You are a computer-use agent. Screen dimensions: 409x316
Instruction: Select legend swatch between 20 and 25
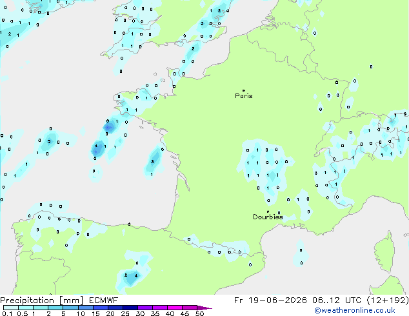point(115,308)
